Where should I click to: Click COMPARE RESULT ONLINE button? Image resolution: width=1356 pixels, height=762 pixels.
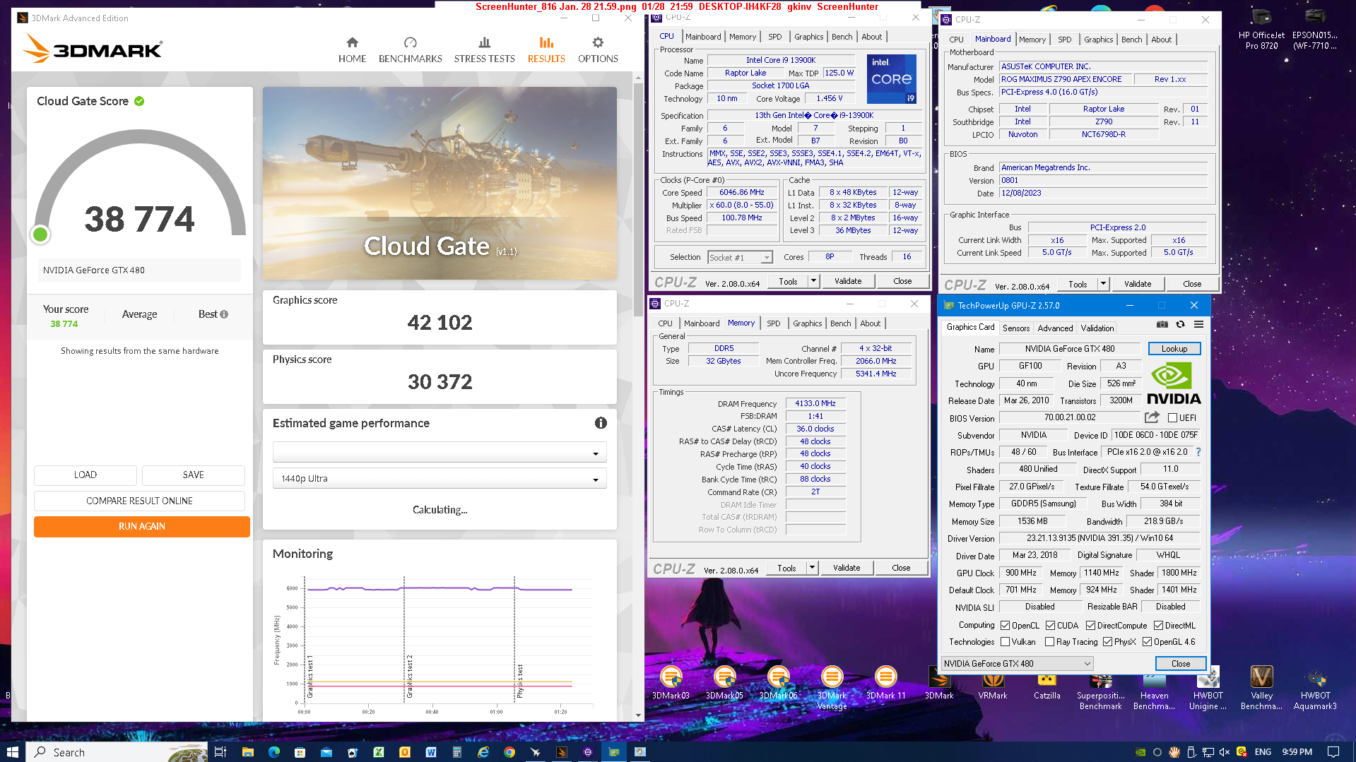click(139, 501)
